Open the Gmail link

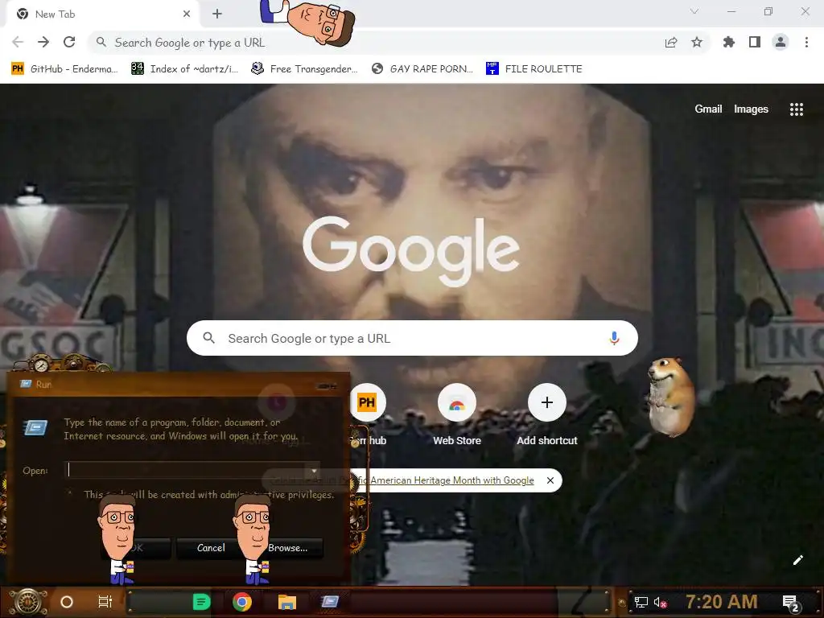click(708, 109)
